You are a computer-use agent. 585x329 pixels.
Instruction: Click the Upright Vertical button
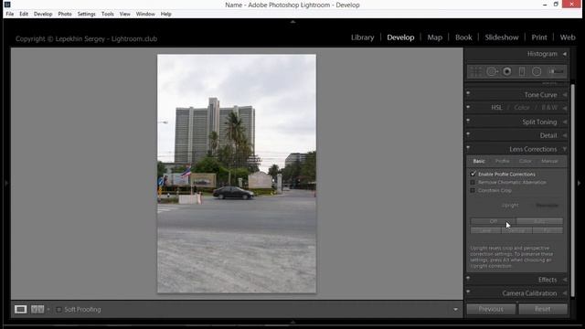(516, 230)
